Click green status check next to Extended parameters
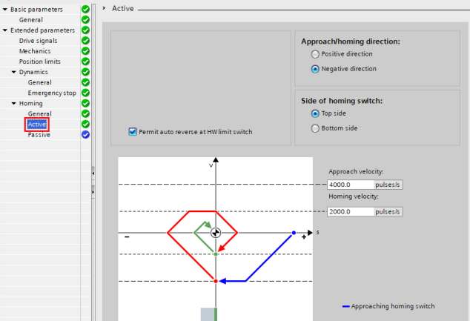470x321 pixels. (x=85, y=30)
